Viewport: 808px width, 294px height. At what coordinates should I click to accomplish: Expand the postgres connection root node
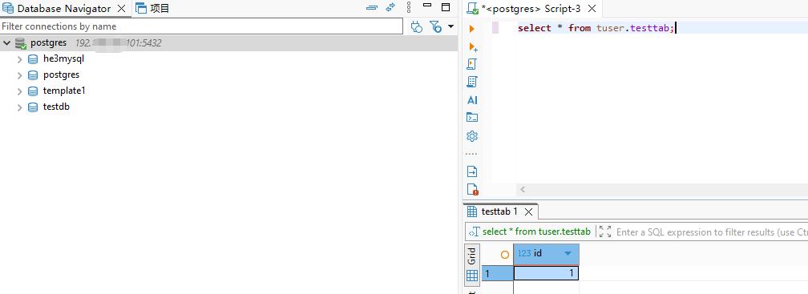(x=6, y=43)
